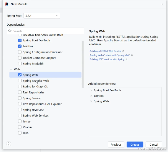Open the Spring Boot version dropdown

pos(42,16)
